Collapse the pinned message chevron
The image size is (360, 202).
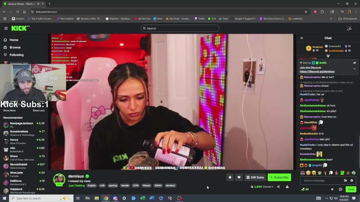click(354, 69)
